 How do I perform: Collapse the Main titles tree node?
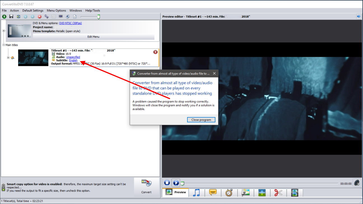point(4,45)
